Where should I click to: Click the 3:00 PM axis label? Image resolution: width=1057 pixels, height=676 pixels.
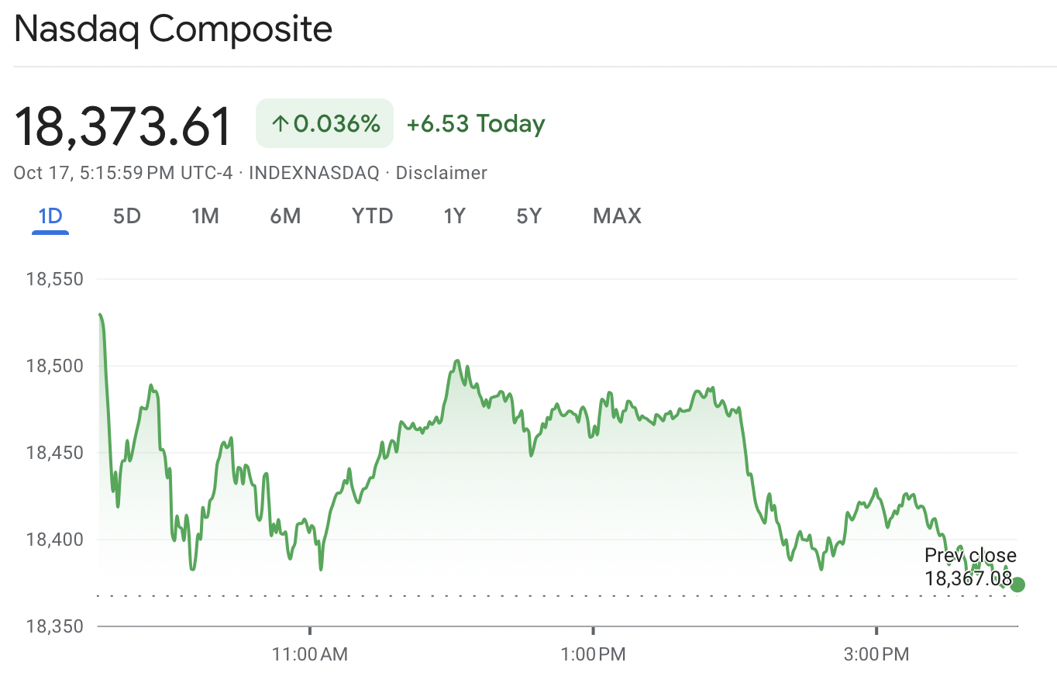point(876,654)
